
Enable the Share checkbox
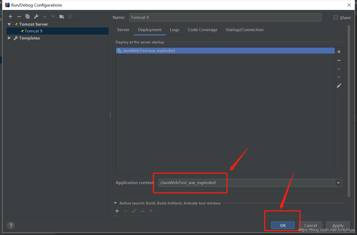click(x=336, y=18)
